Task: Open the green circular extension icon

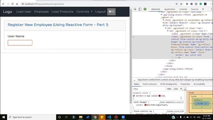Action: (x=201, y=4)
